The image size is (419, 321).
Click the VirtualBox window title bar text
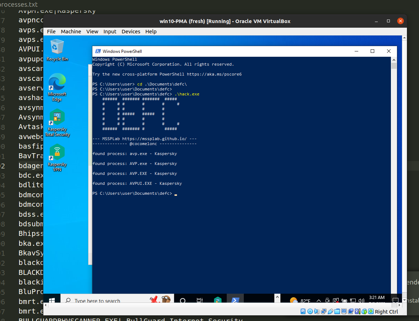[x=225, y=21]
